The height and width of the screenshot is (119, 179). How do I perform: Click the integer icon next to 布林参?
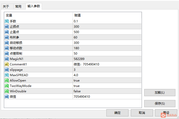pos(7,37)
